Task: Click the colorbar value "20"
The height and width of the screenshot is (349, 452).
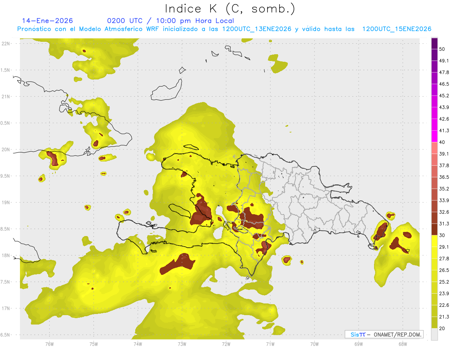Action: point(442,328)
